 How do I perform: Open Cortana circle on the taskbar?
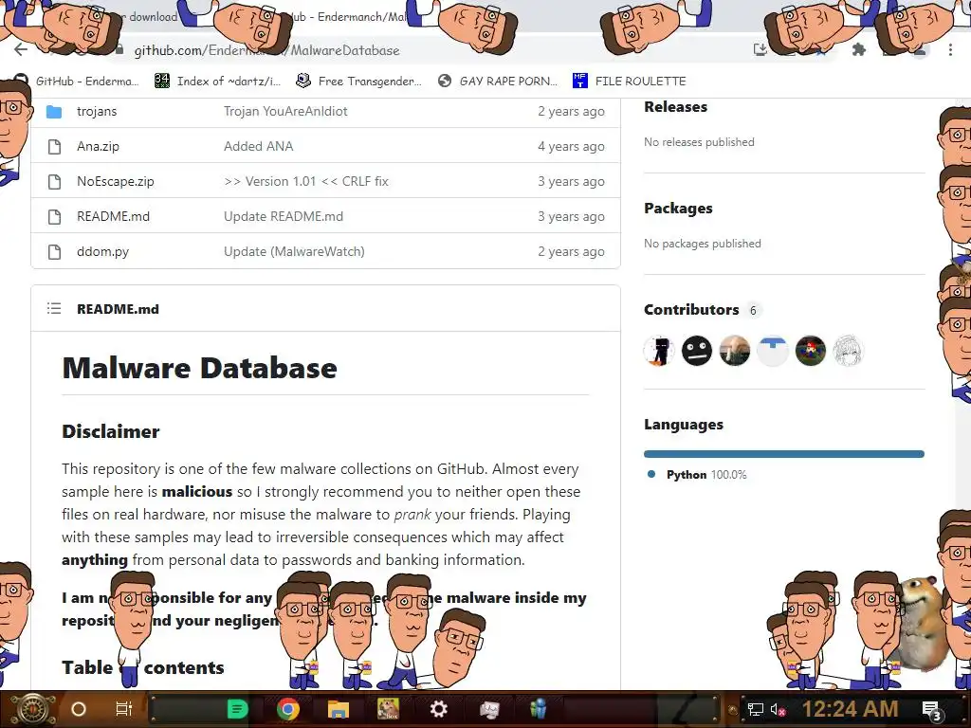pyautogui.click(x=79, y=709)
